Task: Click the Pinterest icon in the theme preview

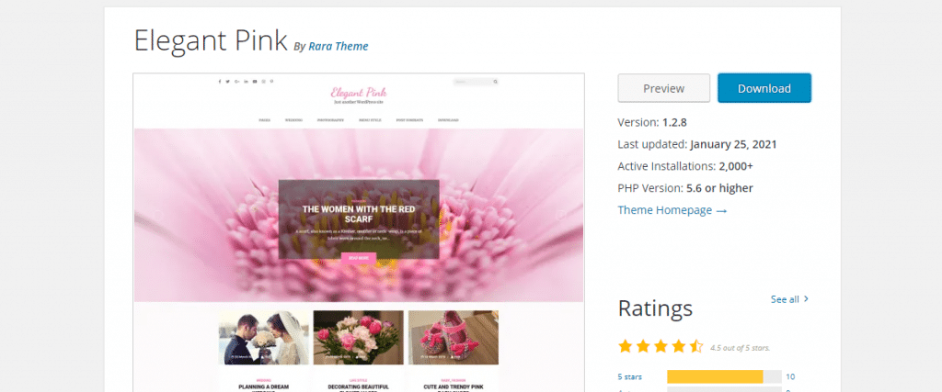Action: coord(271,82)
